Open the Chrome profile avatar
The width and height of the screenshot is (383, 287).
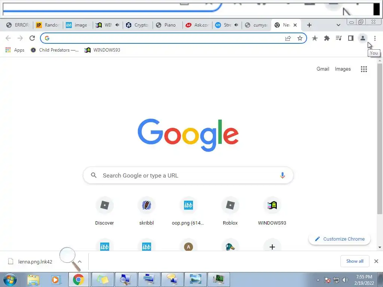363,38
